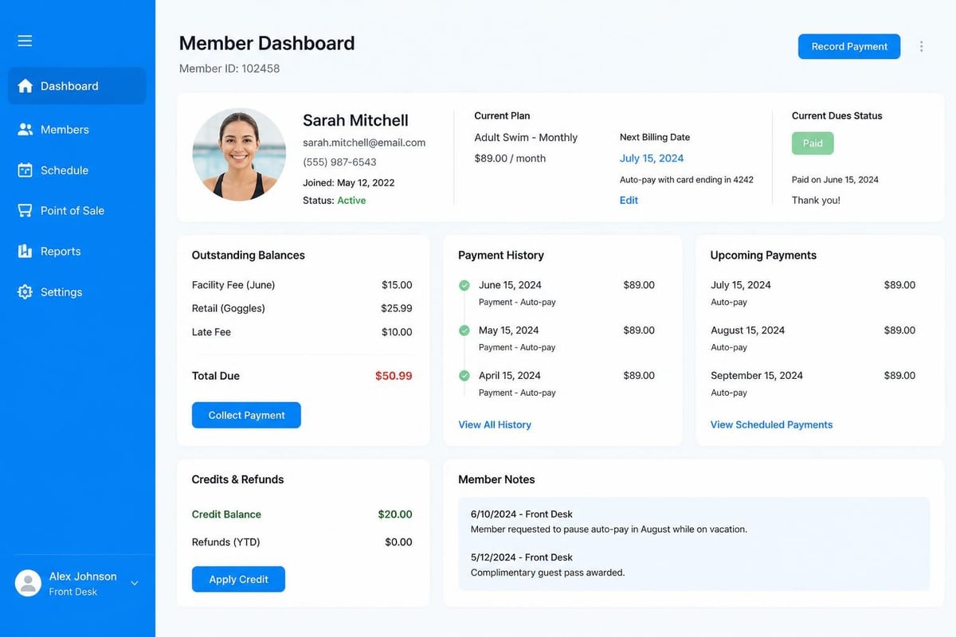956x637 pixels.
Task: Open Settings in the sidebar
Action: pos(77,292)
